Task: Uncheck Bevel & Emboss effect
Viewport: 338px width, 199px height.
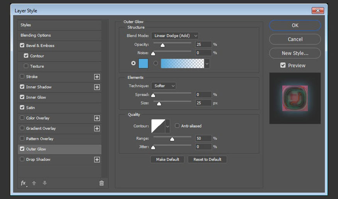Action: 22,45
